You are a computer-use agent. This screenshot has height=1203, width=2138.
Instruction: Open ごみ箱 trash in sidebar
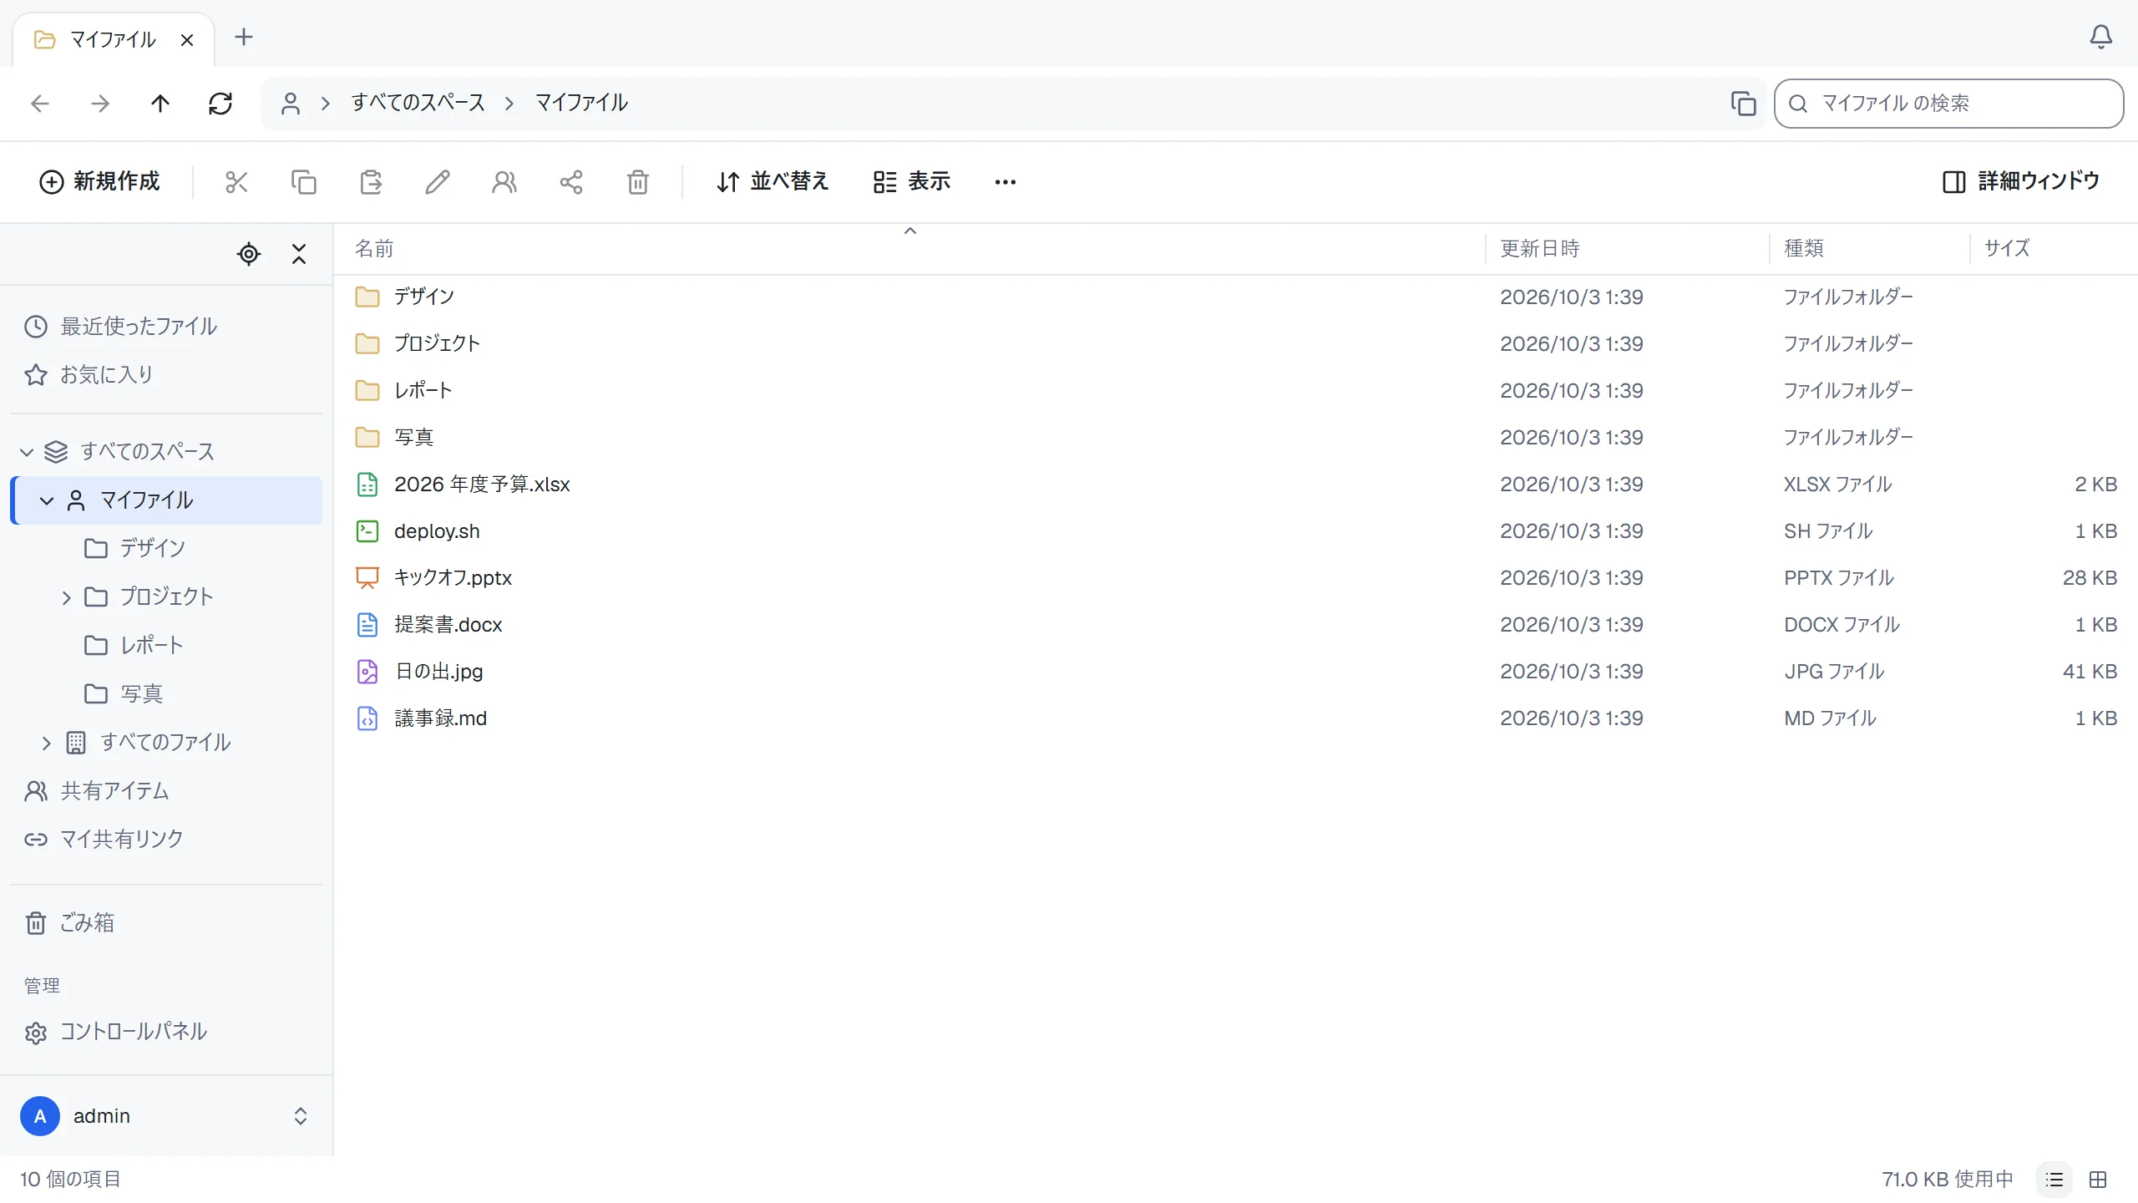[x=166, y=923]
